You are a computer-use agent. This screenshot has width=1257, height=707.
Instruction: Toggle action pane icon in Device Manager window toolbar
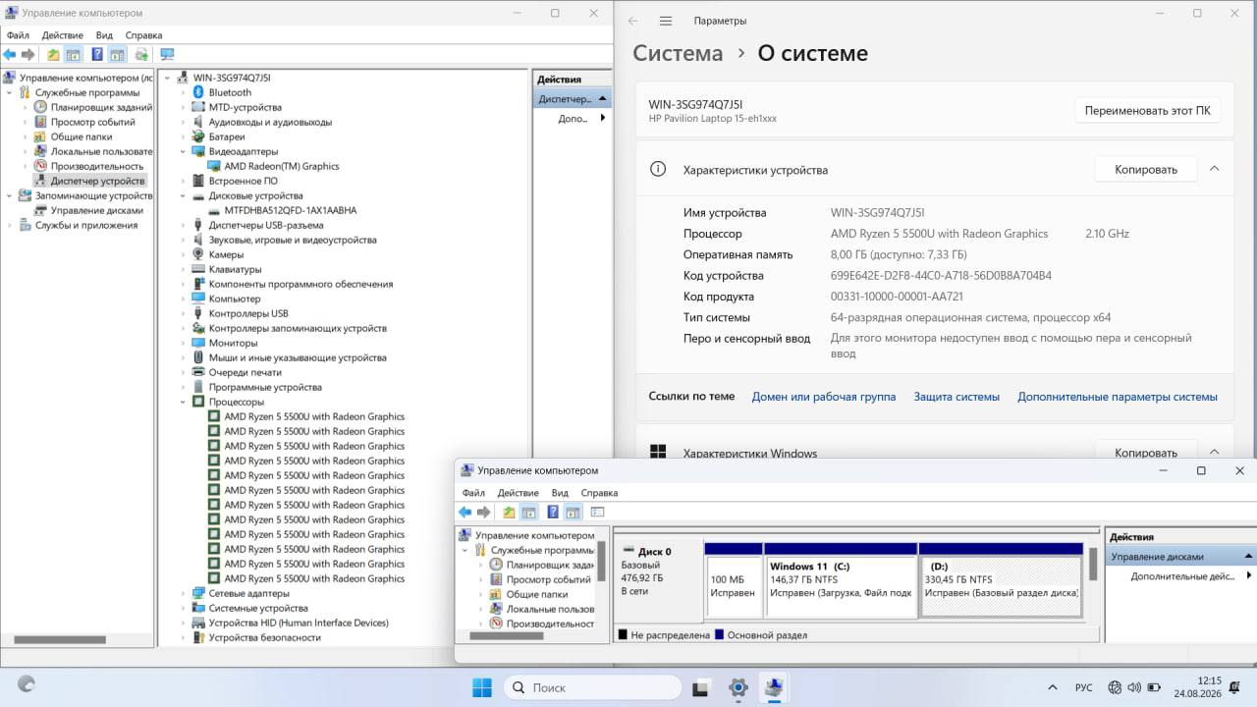tap(117, 55)
